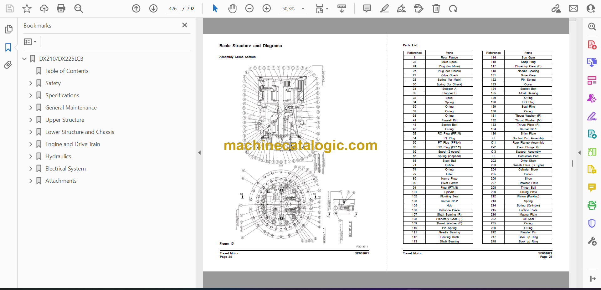Expand the Upper Structure bookmark
This screenshot has height=290, width=601.
[x=31, y=120]
